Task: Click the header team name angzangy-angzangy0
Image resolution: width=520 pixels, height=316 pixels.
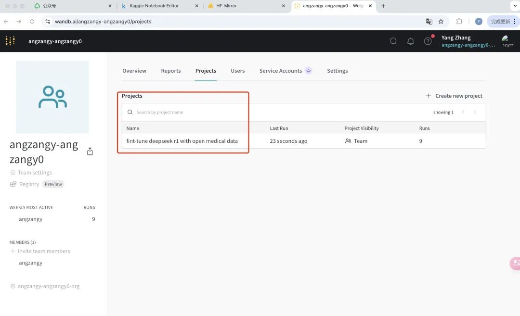Action: pyautogui.click(x=55, y=41)
